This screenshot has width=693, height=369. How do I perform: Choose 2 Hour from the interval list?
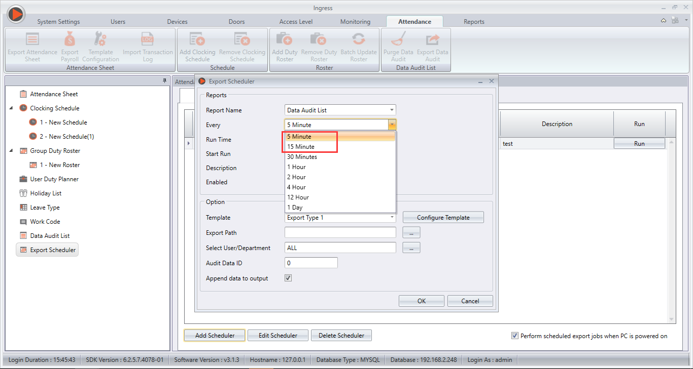[x=340, y=177]
